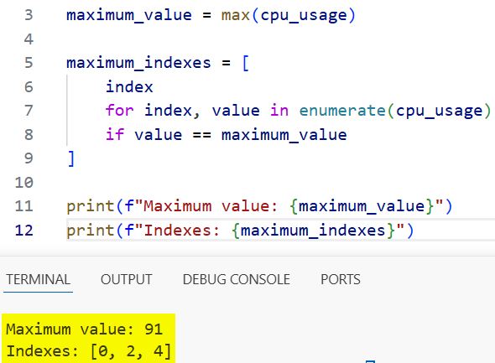Click line number 9 in the gutter
Viewport: 495px width, 363px height.
pyautogui.click(x=29, y=158)
